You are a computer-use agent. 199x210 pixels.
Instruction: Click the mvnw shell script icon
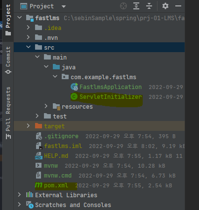tap(39, 165)
